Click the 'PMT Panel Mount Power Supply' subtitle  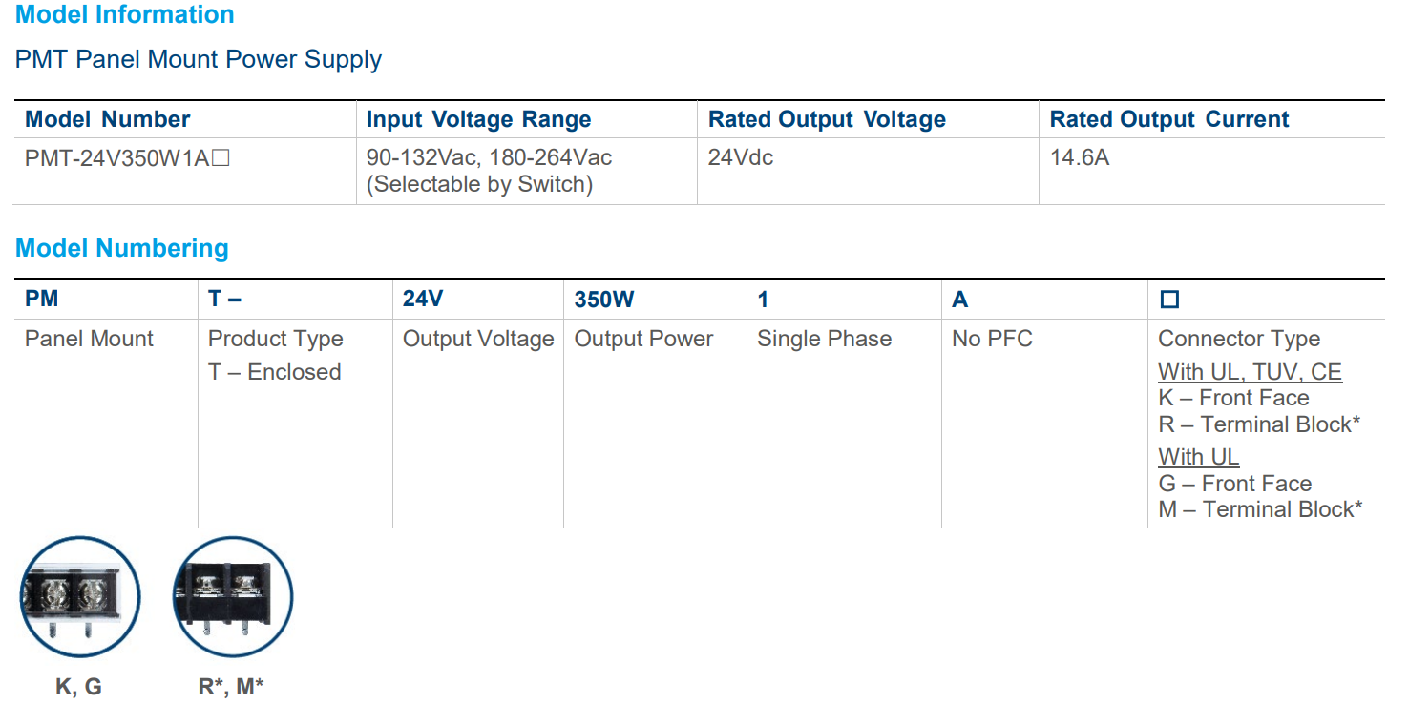point(199,59)
